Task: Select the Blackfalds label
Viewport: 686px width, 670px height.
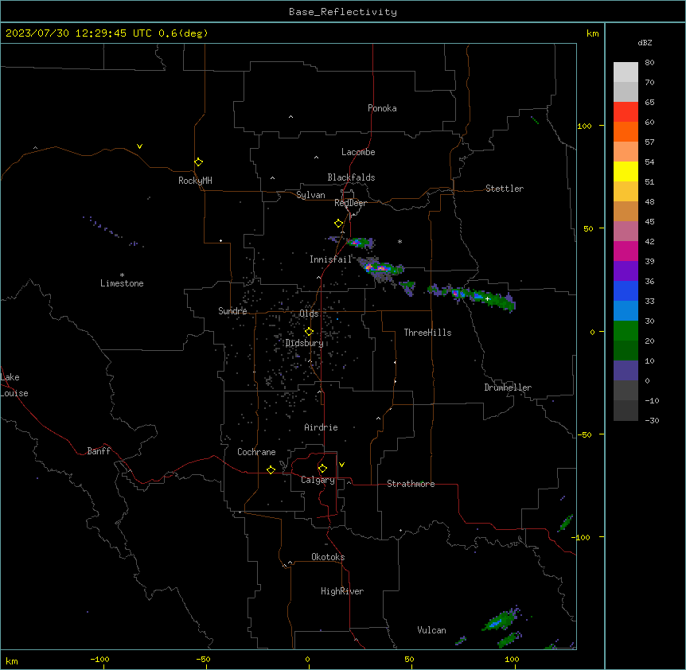Action: (351, 177)
